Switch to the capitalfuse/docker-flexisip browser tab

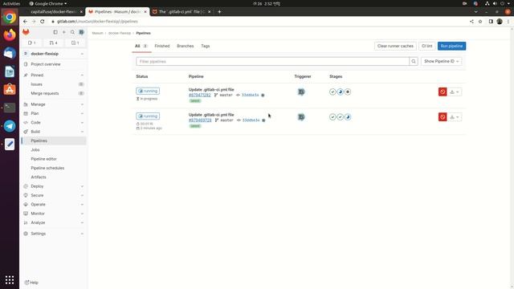point(52,12)
